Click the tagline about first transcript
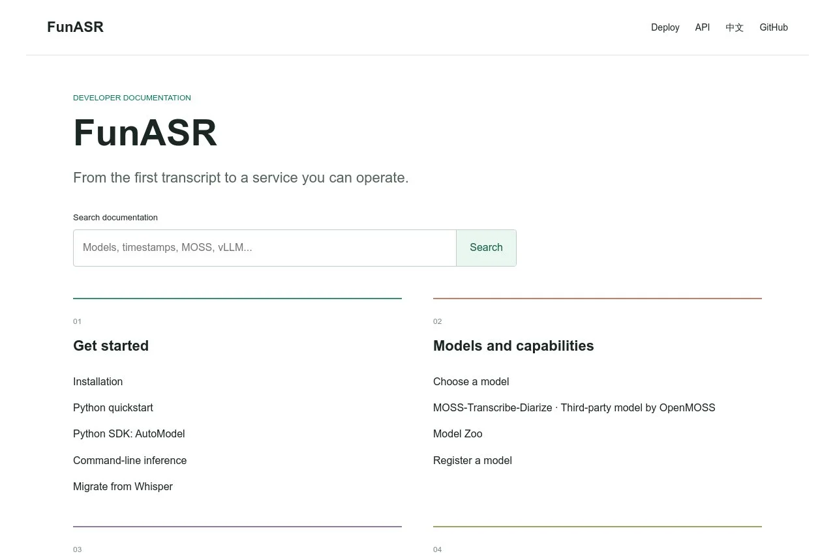835x556 pixels. [x=241, y=178]
